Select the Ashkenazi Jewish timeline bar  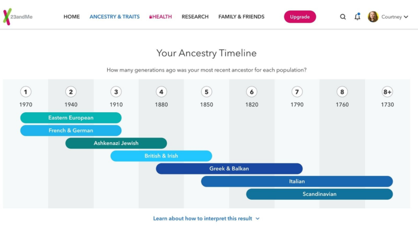coord(116,143)
